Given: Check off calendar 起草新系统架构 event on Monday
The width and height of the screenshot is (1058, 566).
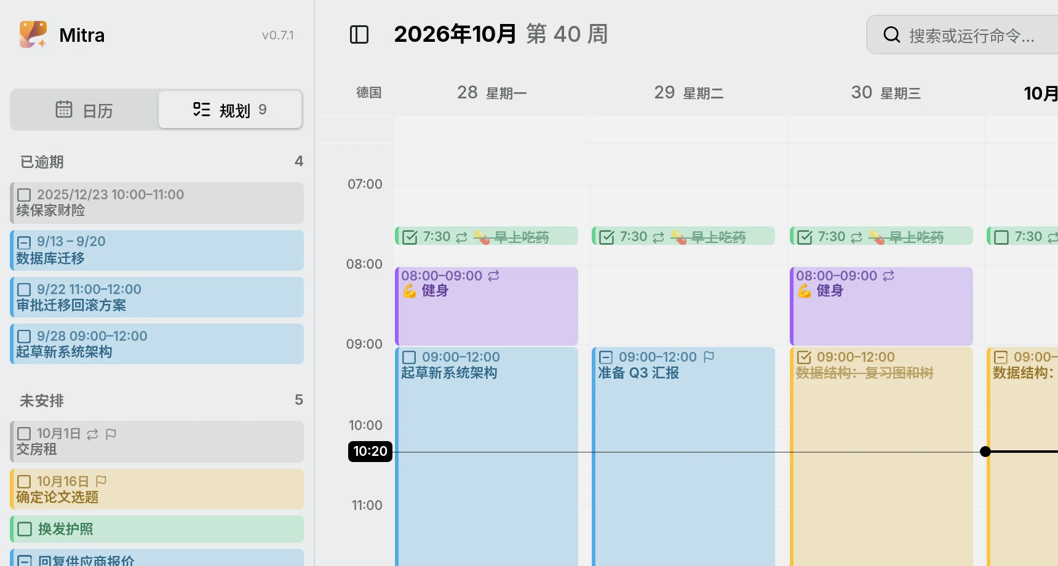Looking at the screenshot, I should coord(409,357).
